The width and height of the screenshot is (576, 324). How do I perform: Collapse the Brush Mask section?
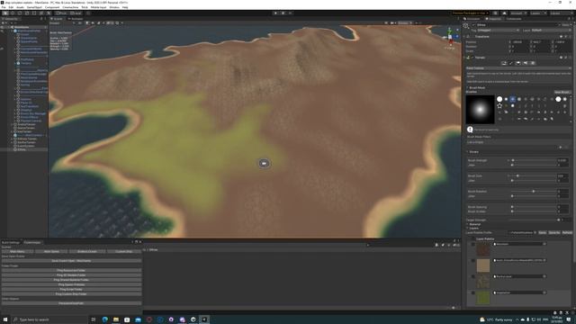tap(468, 88)
